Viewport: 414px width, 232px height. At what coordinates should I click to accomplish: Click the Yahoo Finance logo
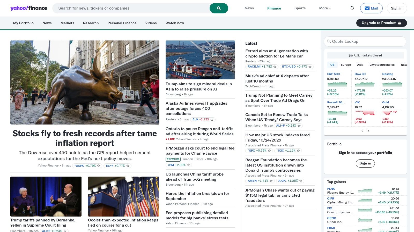(x=28, y=8)
